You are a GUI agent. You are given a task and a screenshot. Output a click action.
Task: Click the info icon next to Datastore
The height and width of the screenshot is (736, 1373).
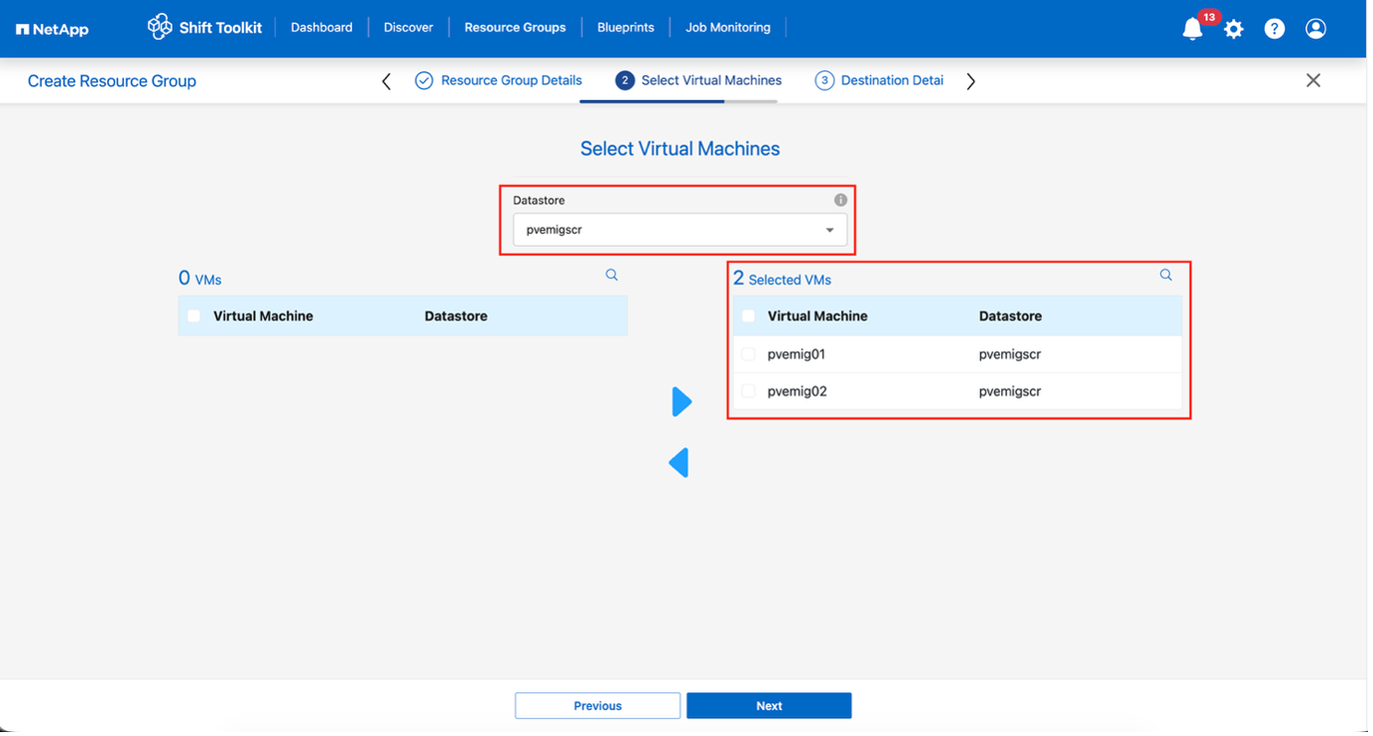(839, 198)
